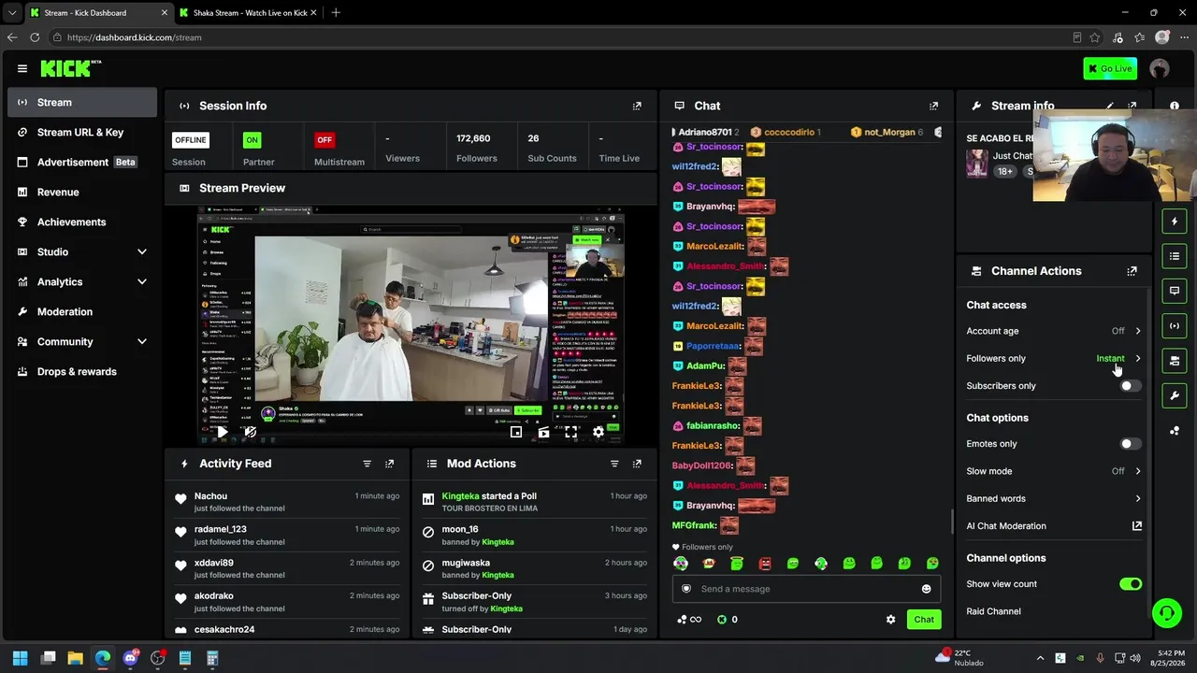The height and width of the screenshot is (673, 1197).
Task: Open the browser tab list dropdown
Action: [x=12, y=13]
